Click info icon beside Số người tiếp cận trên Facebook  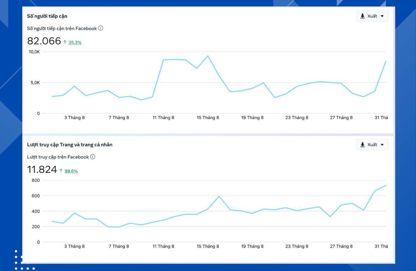click(x=101, y=28)
